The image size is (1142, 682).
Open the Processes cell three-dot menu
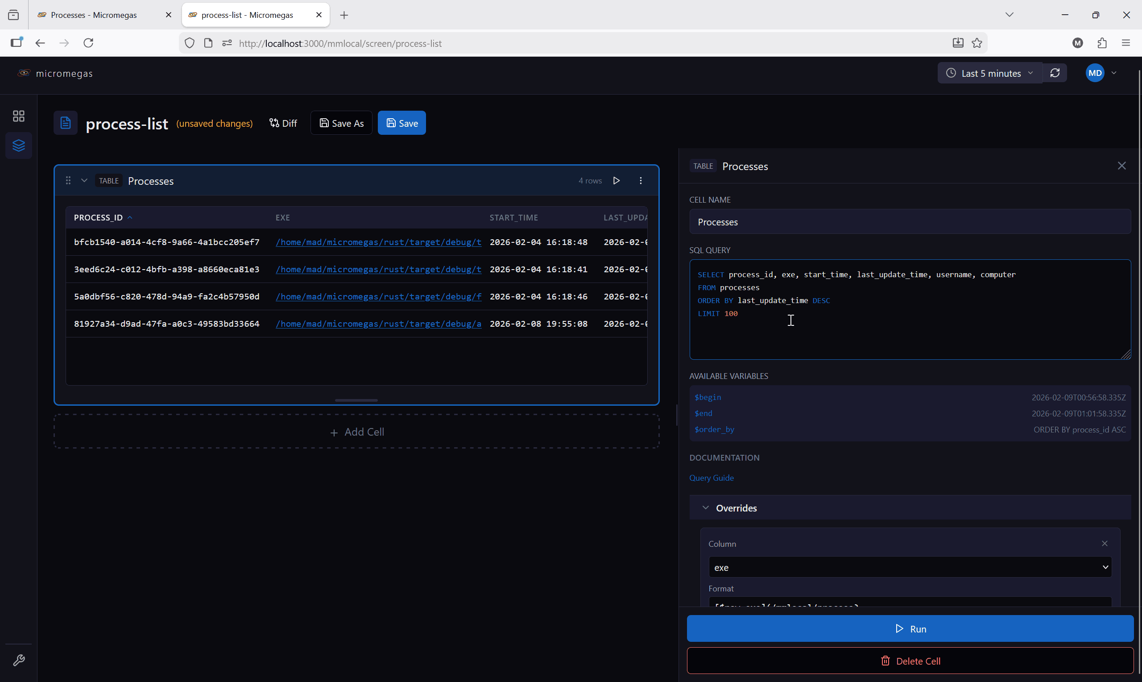(x=641, y=181)
